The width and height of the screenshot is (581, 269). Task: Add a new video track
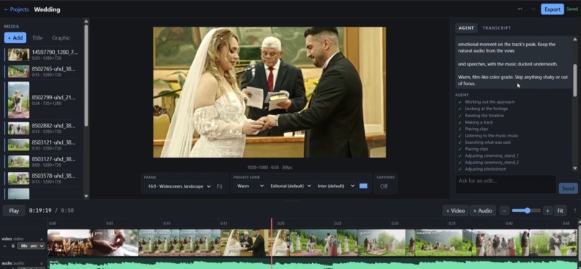(x=456, y=211)
